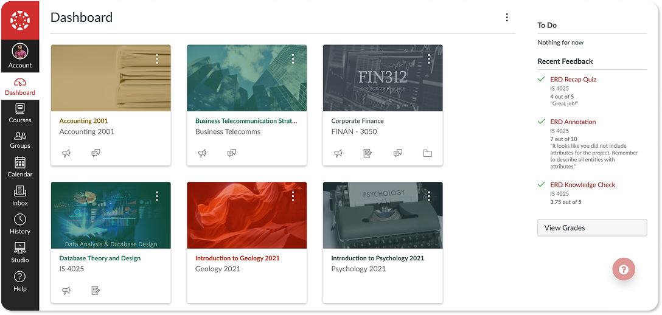Screen dimensions: 662x315
Task: Open ERD Knowledge Check feedback
Action: pos(583,185)
